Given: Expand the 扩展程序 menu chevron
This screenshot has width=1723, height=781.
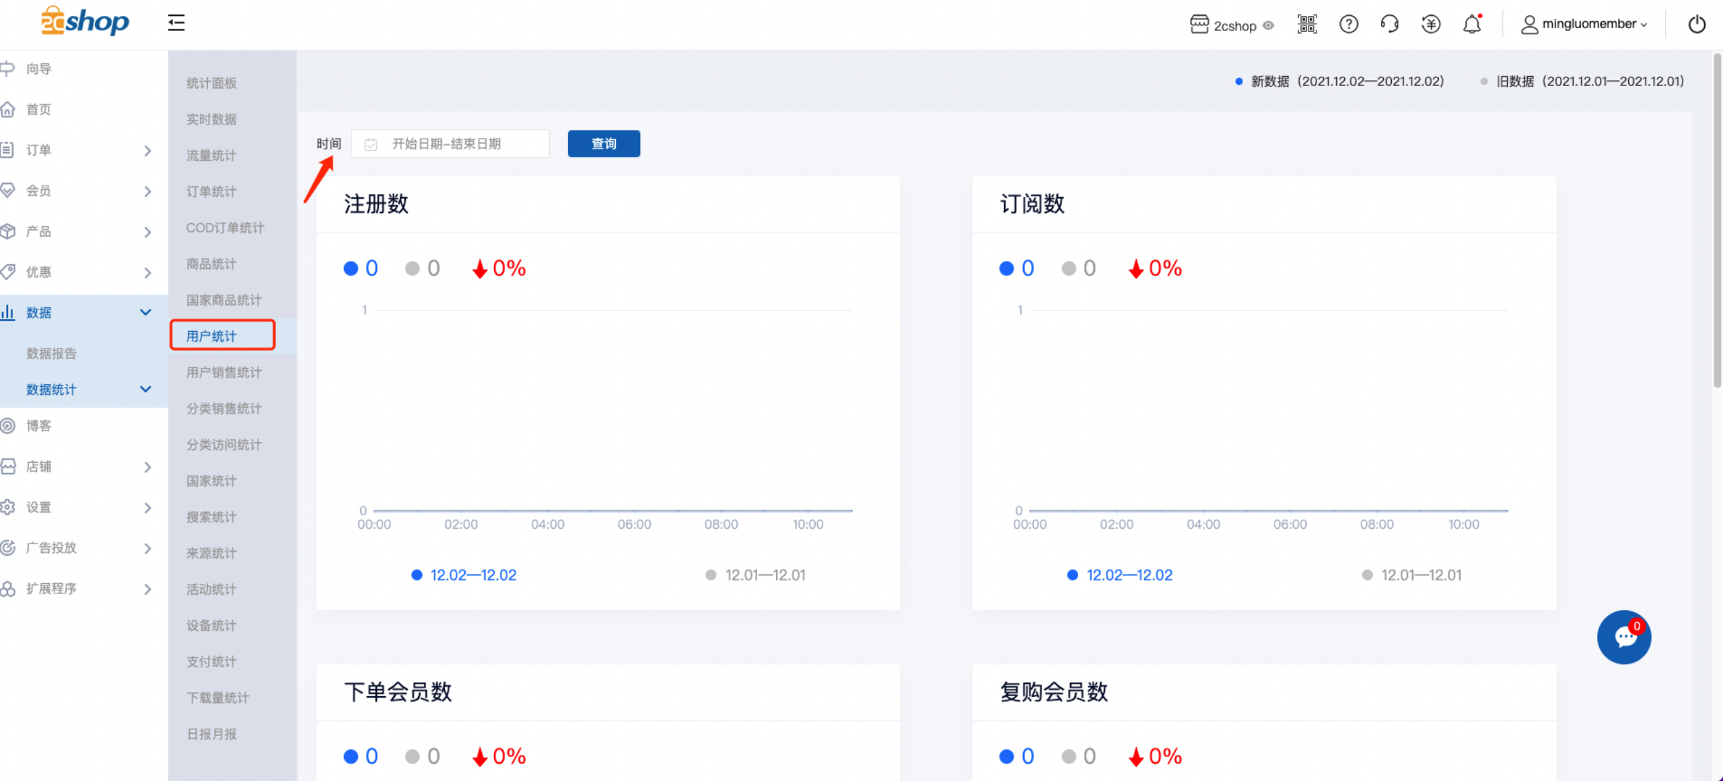Looking at the screenshot, I should (x=147, y=589).
